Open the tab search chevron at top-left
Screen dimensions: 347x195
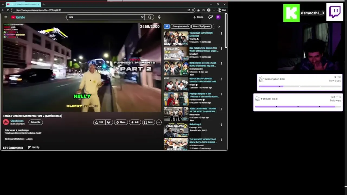3,4
